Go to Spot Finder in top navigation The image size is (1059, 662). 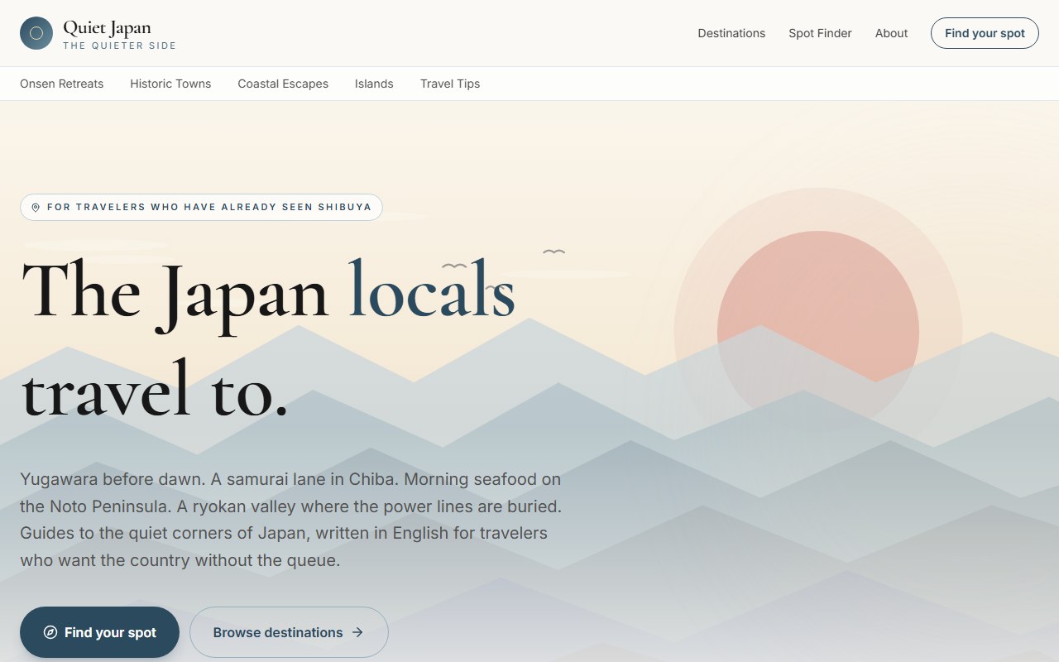pyautogui.click(x=820, y=33)
